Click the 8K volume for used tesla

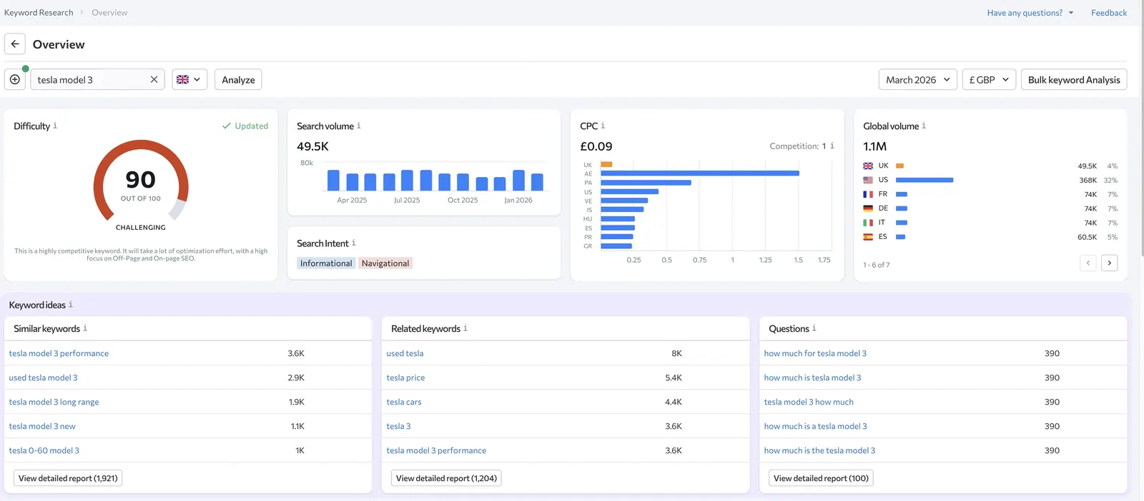pyautogui.click(x=676, y=353)
